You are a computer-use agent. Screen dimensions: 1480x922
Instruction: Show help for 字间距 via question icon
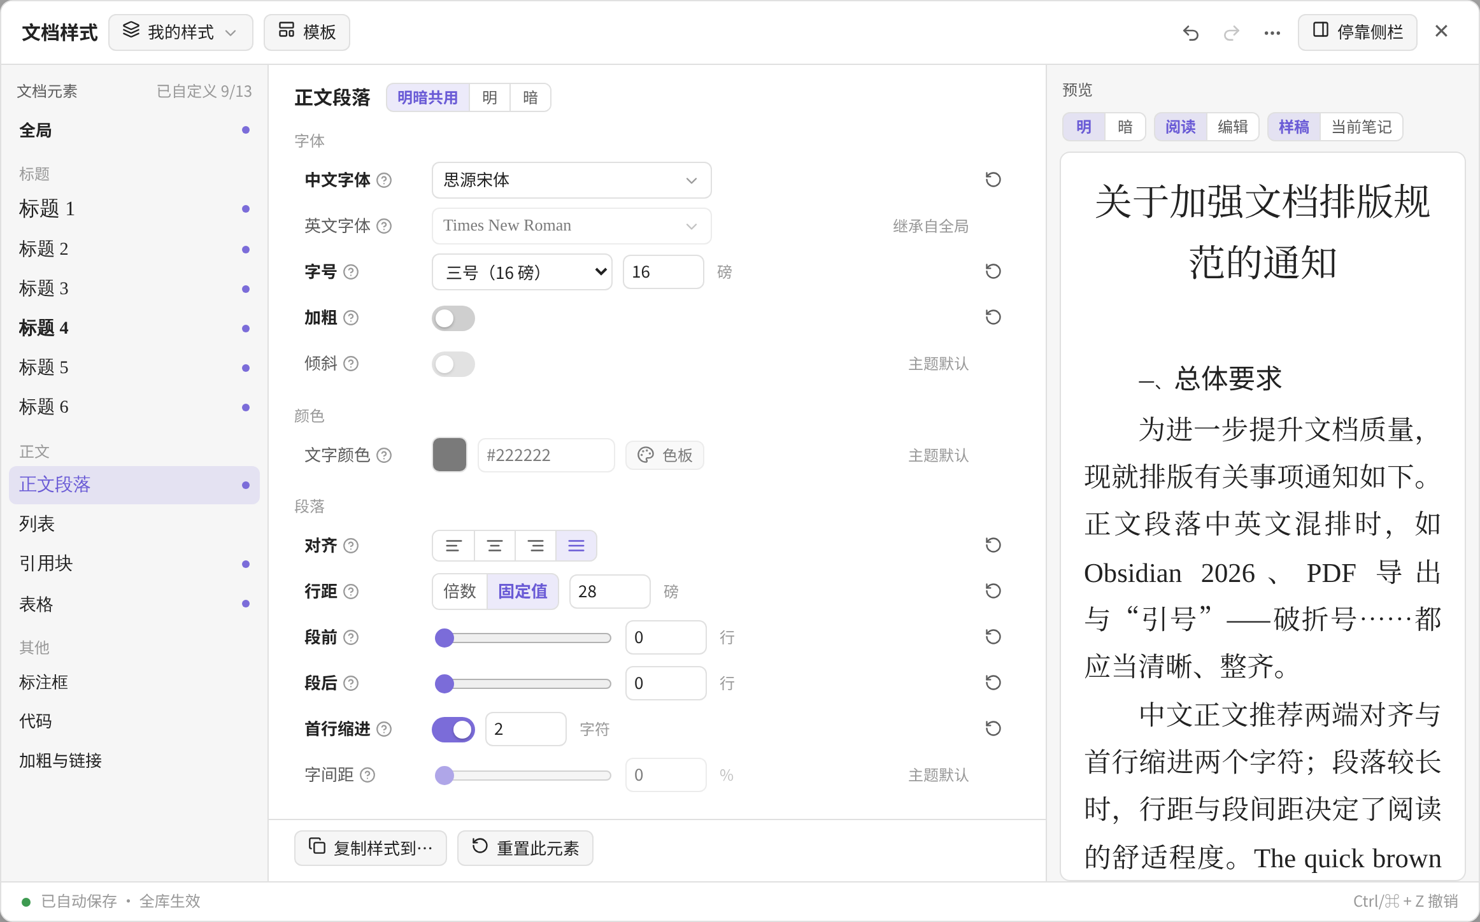[367, 775]
